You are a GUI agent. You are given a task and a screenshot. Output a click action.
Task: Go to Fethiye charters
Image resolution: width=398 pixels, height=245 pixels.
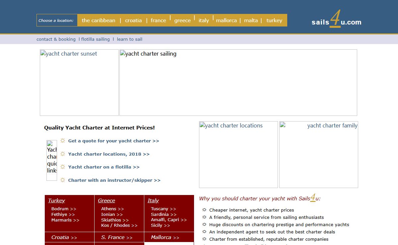point(63,214)
